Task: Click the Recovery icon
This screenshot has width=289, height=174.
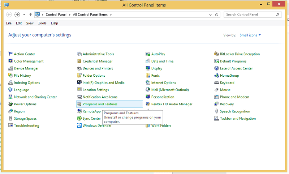Action: (216, 104)
